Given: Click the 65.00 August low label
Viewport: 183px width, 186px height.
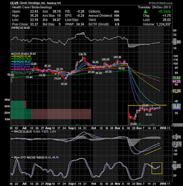Looking at the screenshot, I should click(64, 84).
